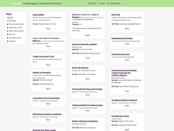Click READ under The Heartthrob Theory and Complex
The width and height of the screenshot is (174, 131).
[88, 95]
